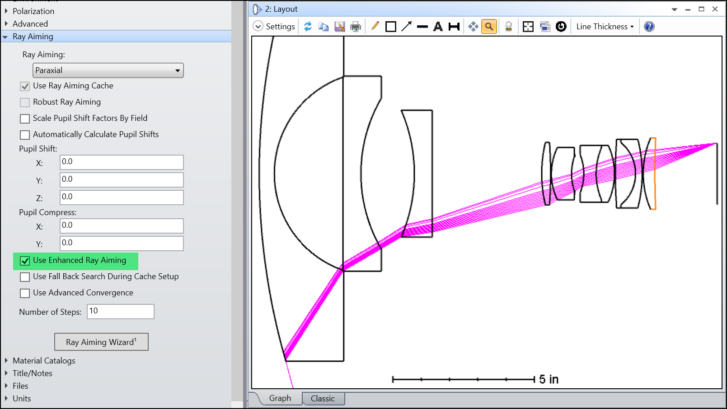Click the lock window icon
727x409 pixels.
click(x=509, y=27)
